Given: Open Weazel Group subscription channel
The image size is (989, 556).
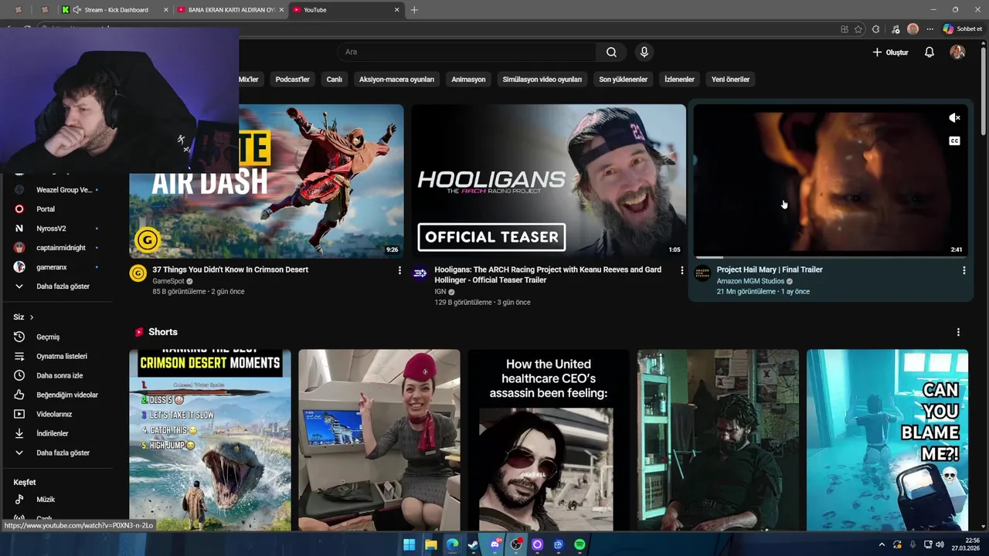Looking at the screenshot, I should tap(64, 190).
